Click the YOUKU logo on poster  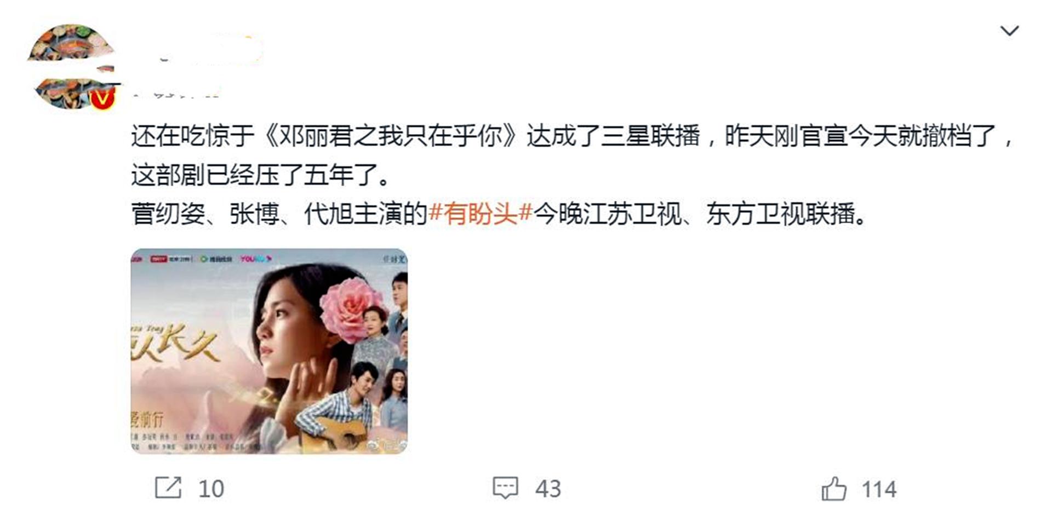pos(255,258)
